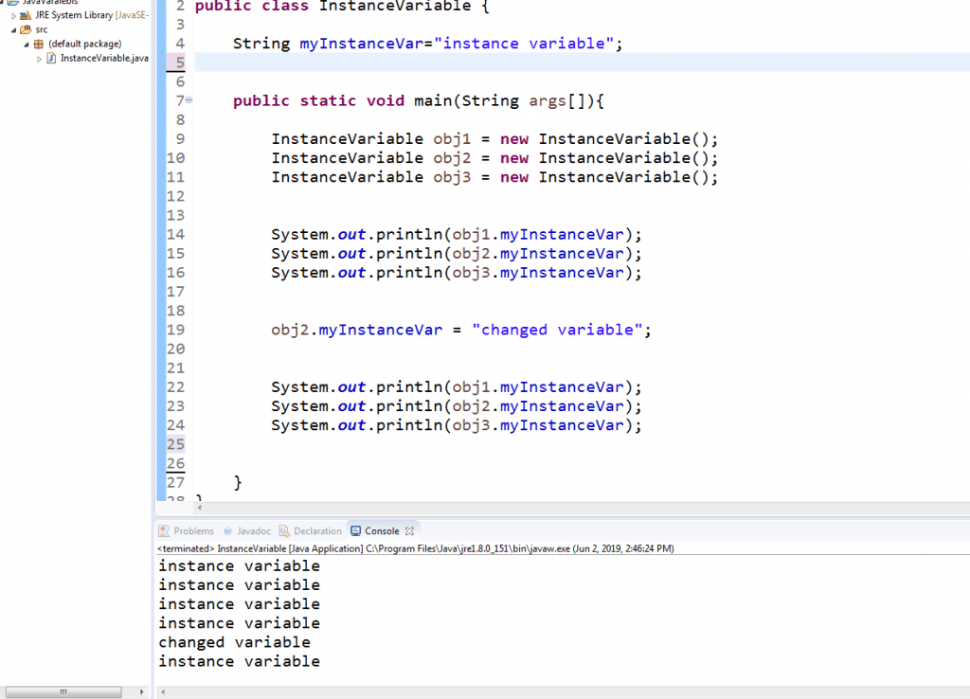Click the Javadoc @ icon
The image size is (970, 699).
(227, 530)
